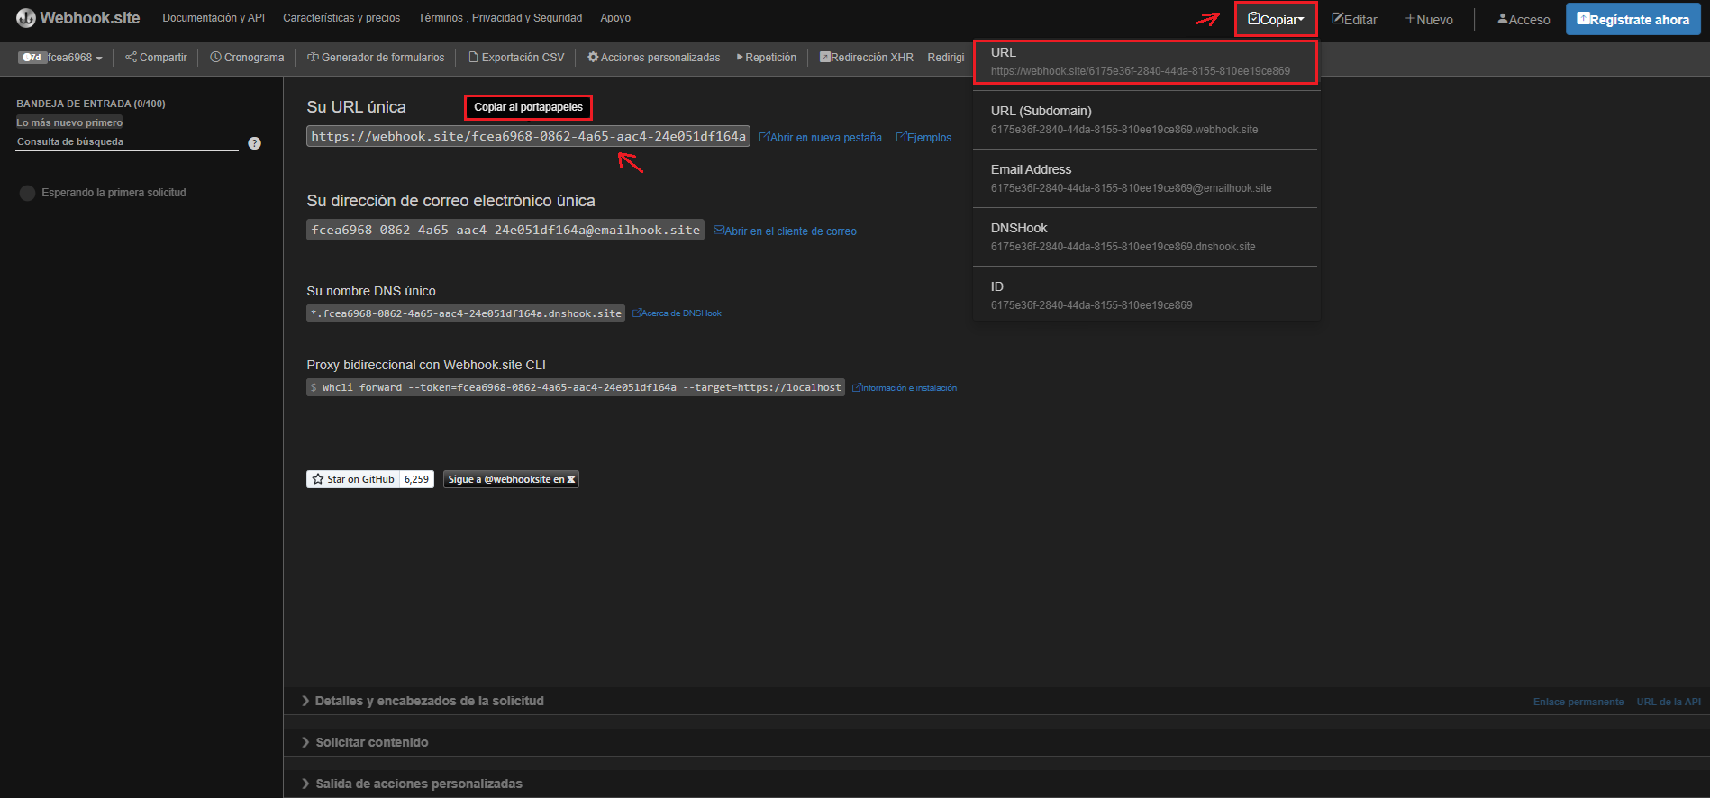Open Acciones personalizadas gear
This screenshot has height=798, width=1710.
point(654,58)
